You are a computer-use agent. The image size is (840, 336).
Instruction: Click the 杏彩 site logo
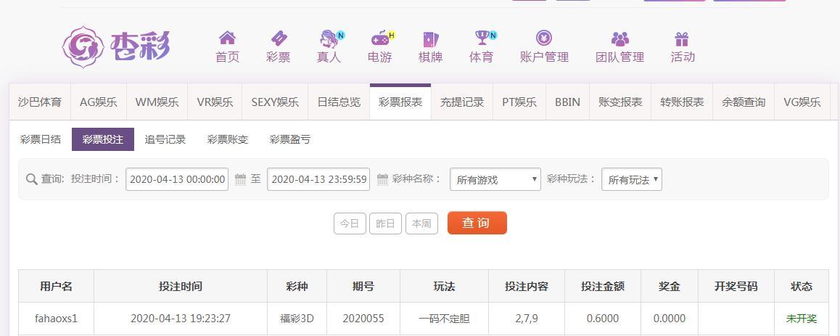[116, 47]
